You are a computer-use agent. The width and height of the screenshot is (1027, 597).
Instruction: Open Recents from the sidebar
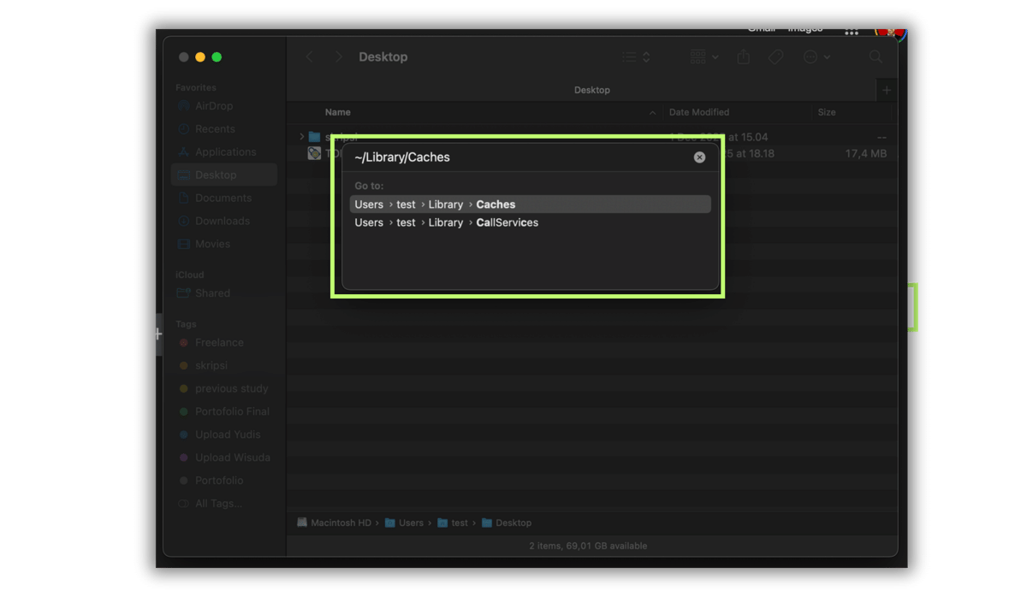[213, 128]
